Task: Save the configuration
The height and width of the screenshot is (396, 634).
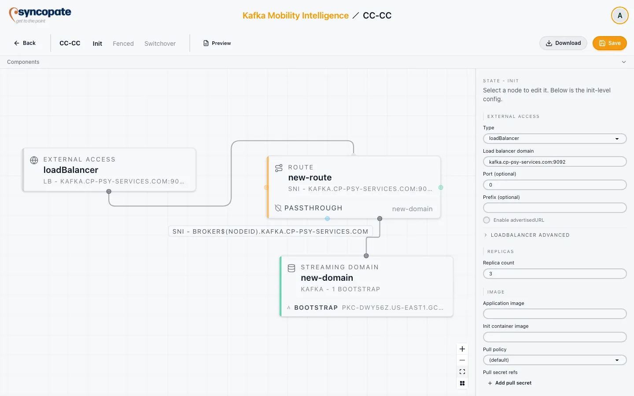Action: coord(610,43)
